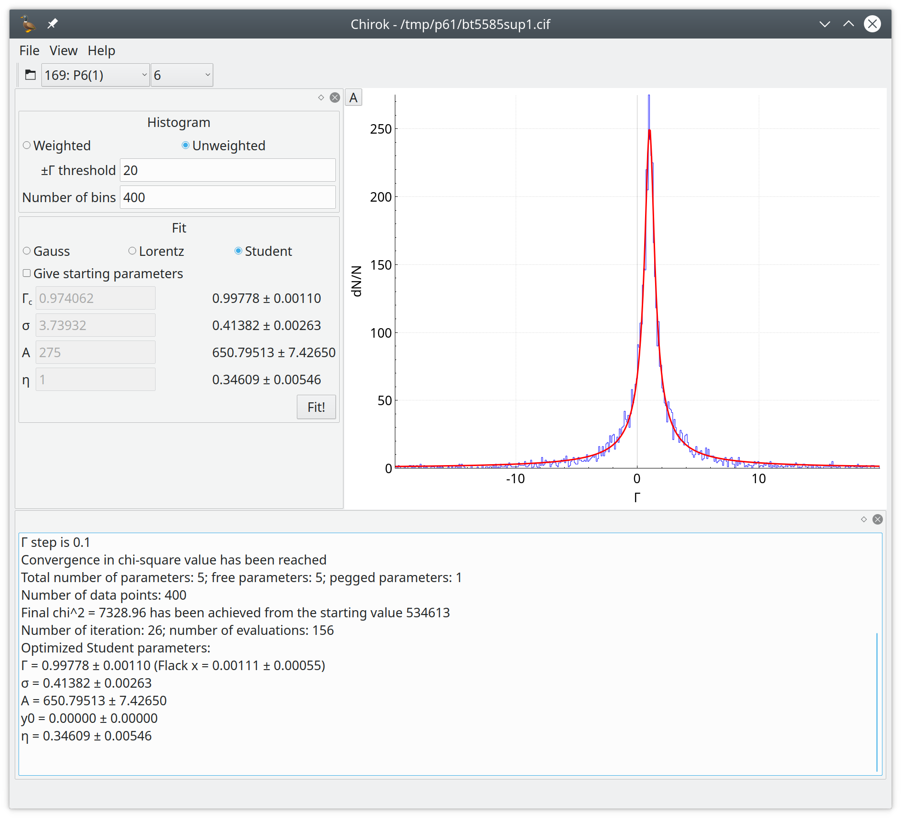
Task: Choose the Student fit function
Action: (x=263, y=251)
